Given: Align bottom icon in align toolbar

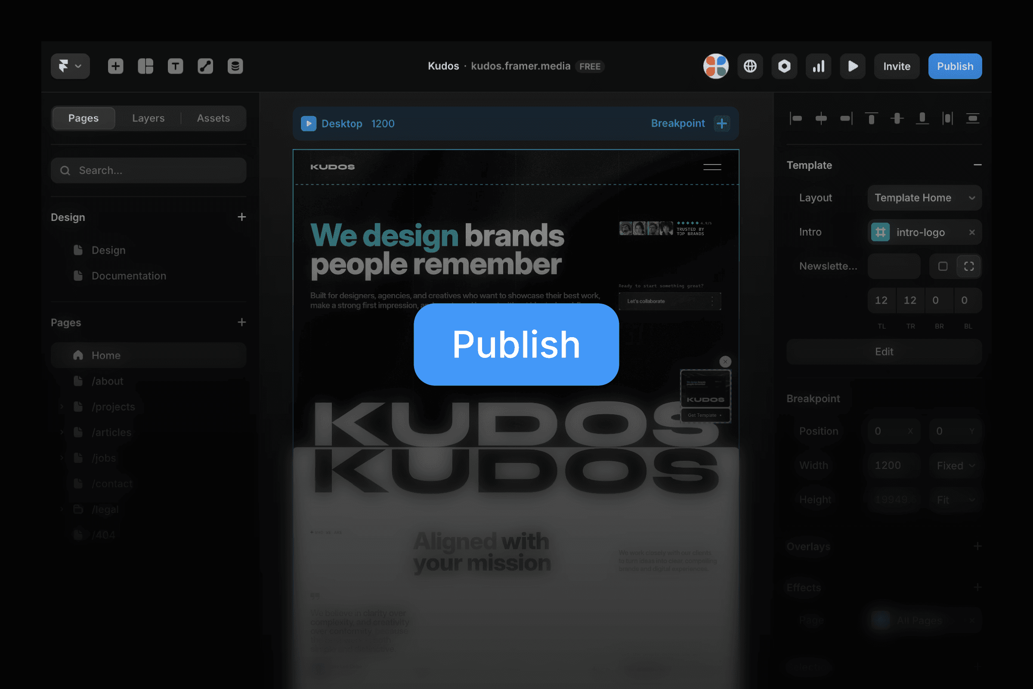Looking at the screenshot, I should coord(922,118).
